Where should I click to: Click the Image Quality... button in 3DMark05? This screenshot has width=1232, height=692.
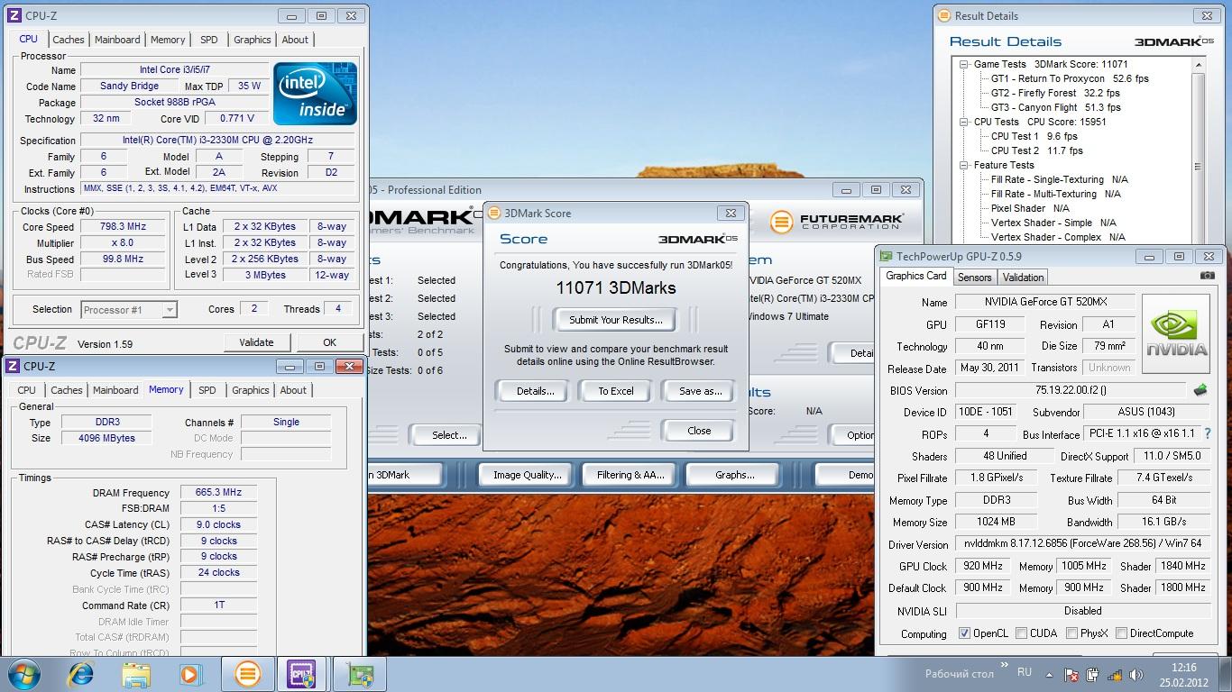pos(527,475)
